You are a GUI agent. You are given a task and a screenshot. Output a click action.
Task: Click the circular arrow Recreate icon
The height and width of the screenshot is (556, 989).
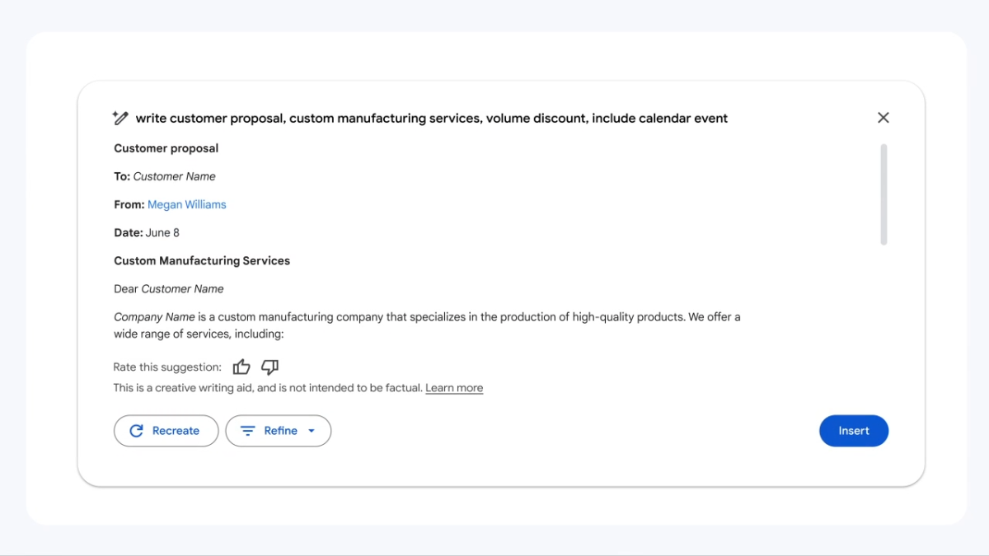[137, 431]
